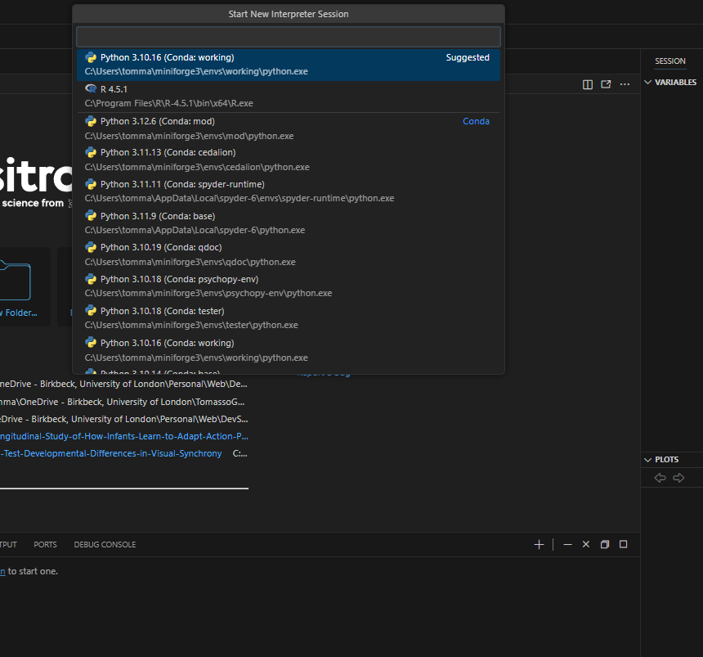The height and width of the screenshot is (657, 703).
Task: Click the split editor icon
Action: click(x=587, y=84)
